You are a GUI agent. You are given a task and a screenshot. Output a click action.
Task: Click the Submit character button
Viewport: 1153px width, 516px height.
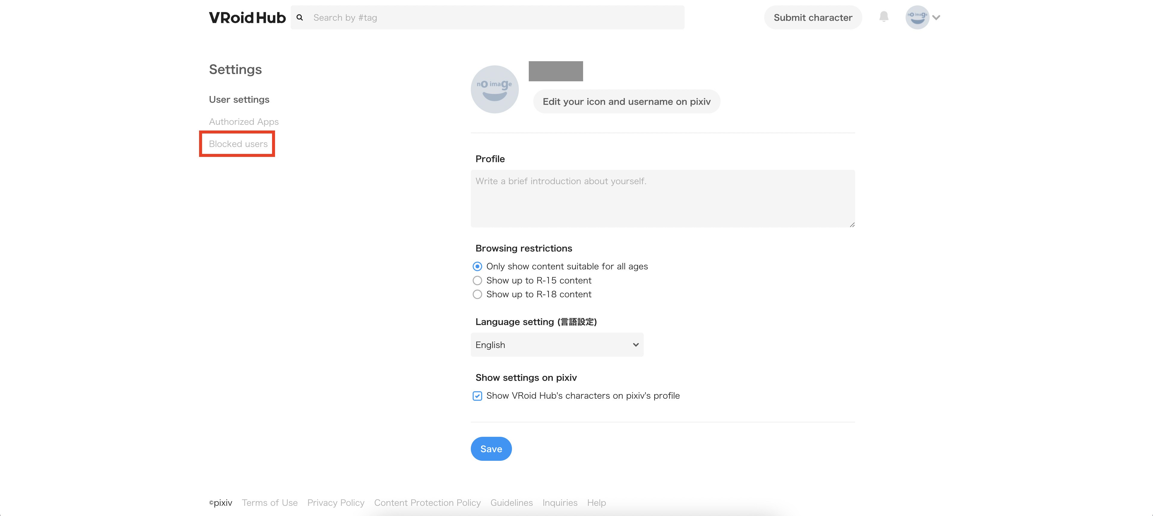813,17
